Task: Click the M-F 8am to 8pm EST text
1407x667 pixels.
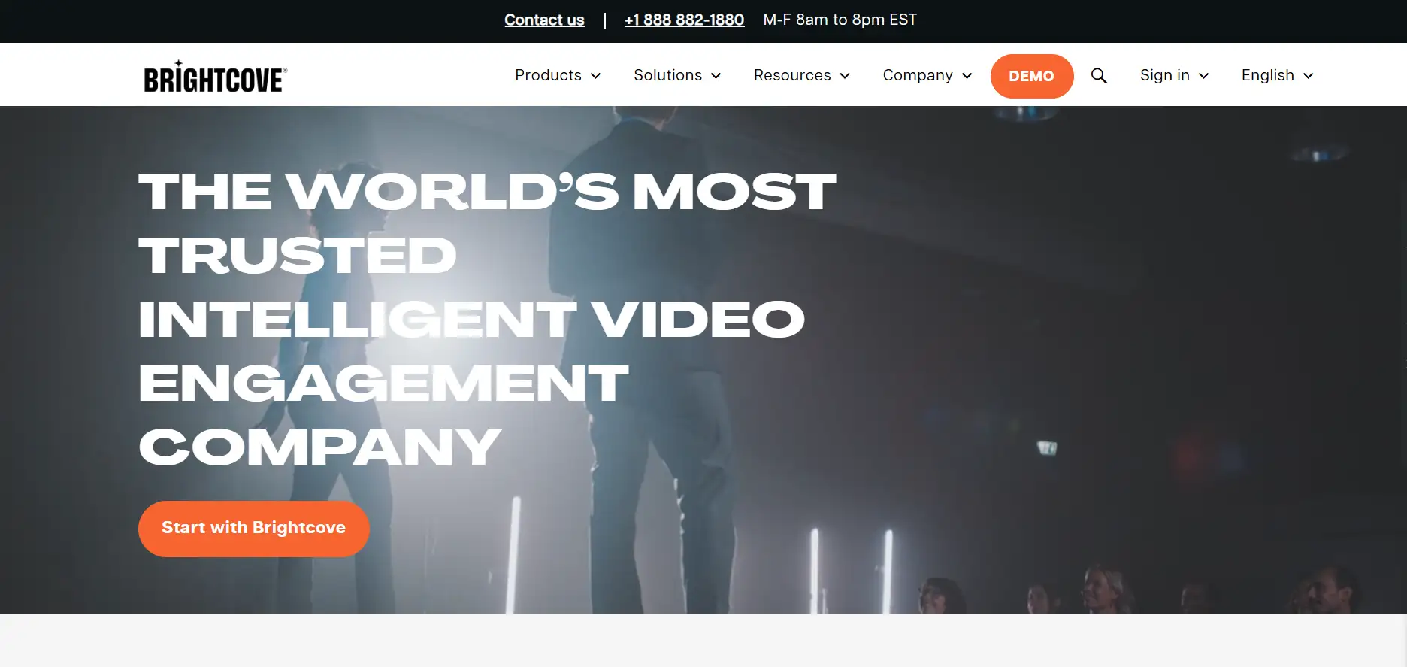Action: 840,20
